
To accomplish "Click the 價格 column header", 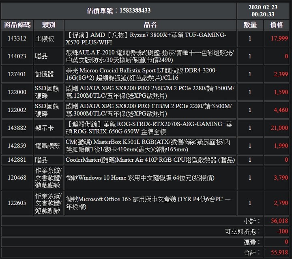I will (277, 25).
